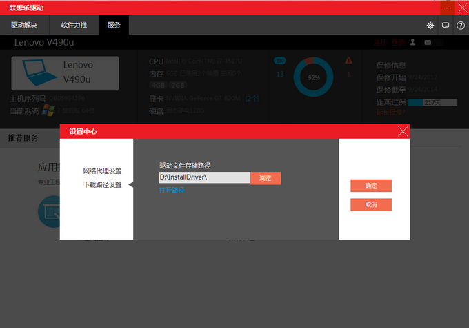Screen dimensions: 469x328
Task: Click the 推荐服务 section heading
Action: pos(23,138)
